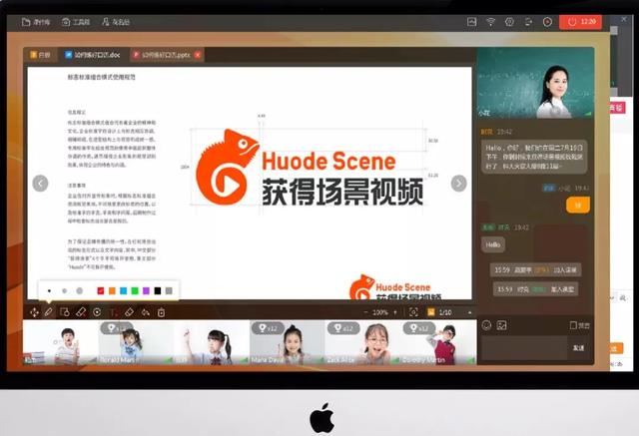Image resolution: width=639 pixels, height=436 pixels.
Task: Click the fit-to-screen icon
Action: 413,312
